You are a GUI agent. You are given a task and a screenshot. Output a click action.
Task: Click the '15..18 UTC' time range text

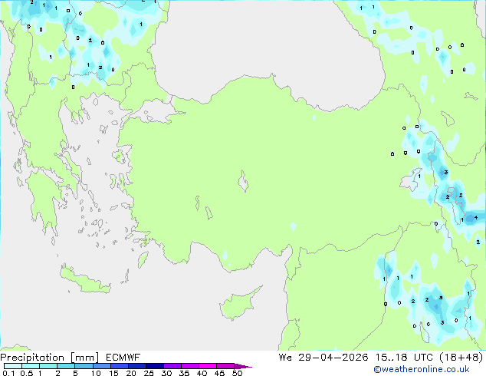coord(404,358)
